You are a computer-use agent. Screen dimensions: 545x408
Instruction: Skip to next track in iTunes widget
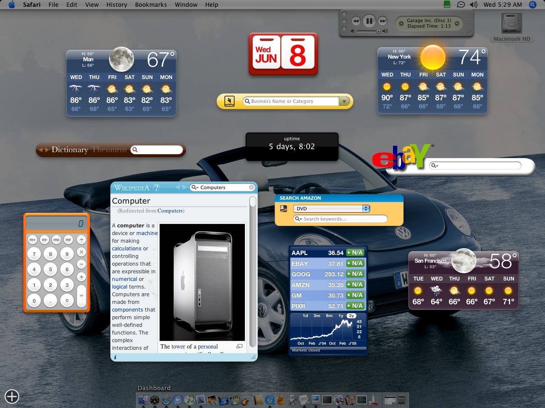pos(382,21)
